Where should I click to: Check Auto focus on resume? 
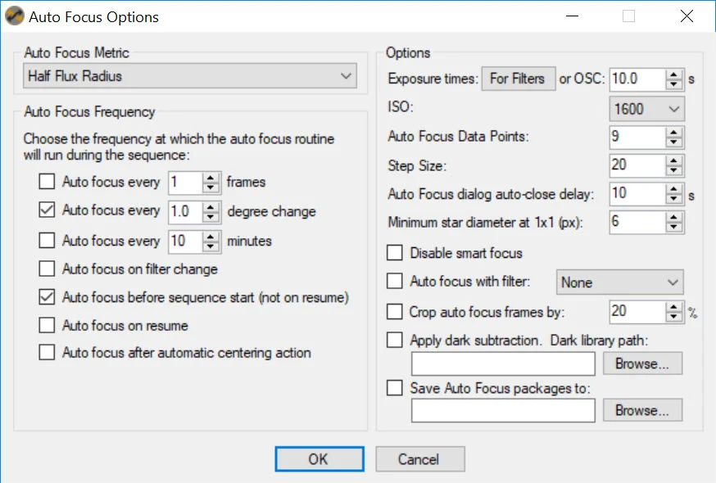(47, 325)
